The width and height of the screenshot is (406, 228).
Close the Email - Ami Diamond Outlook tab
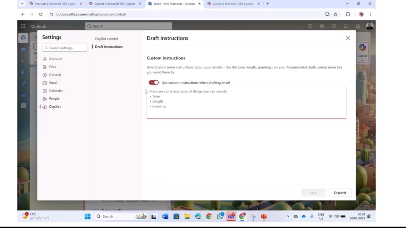click(200, 3)
